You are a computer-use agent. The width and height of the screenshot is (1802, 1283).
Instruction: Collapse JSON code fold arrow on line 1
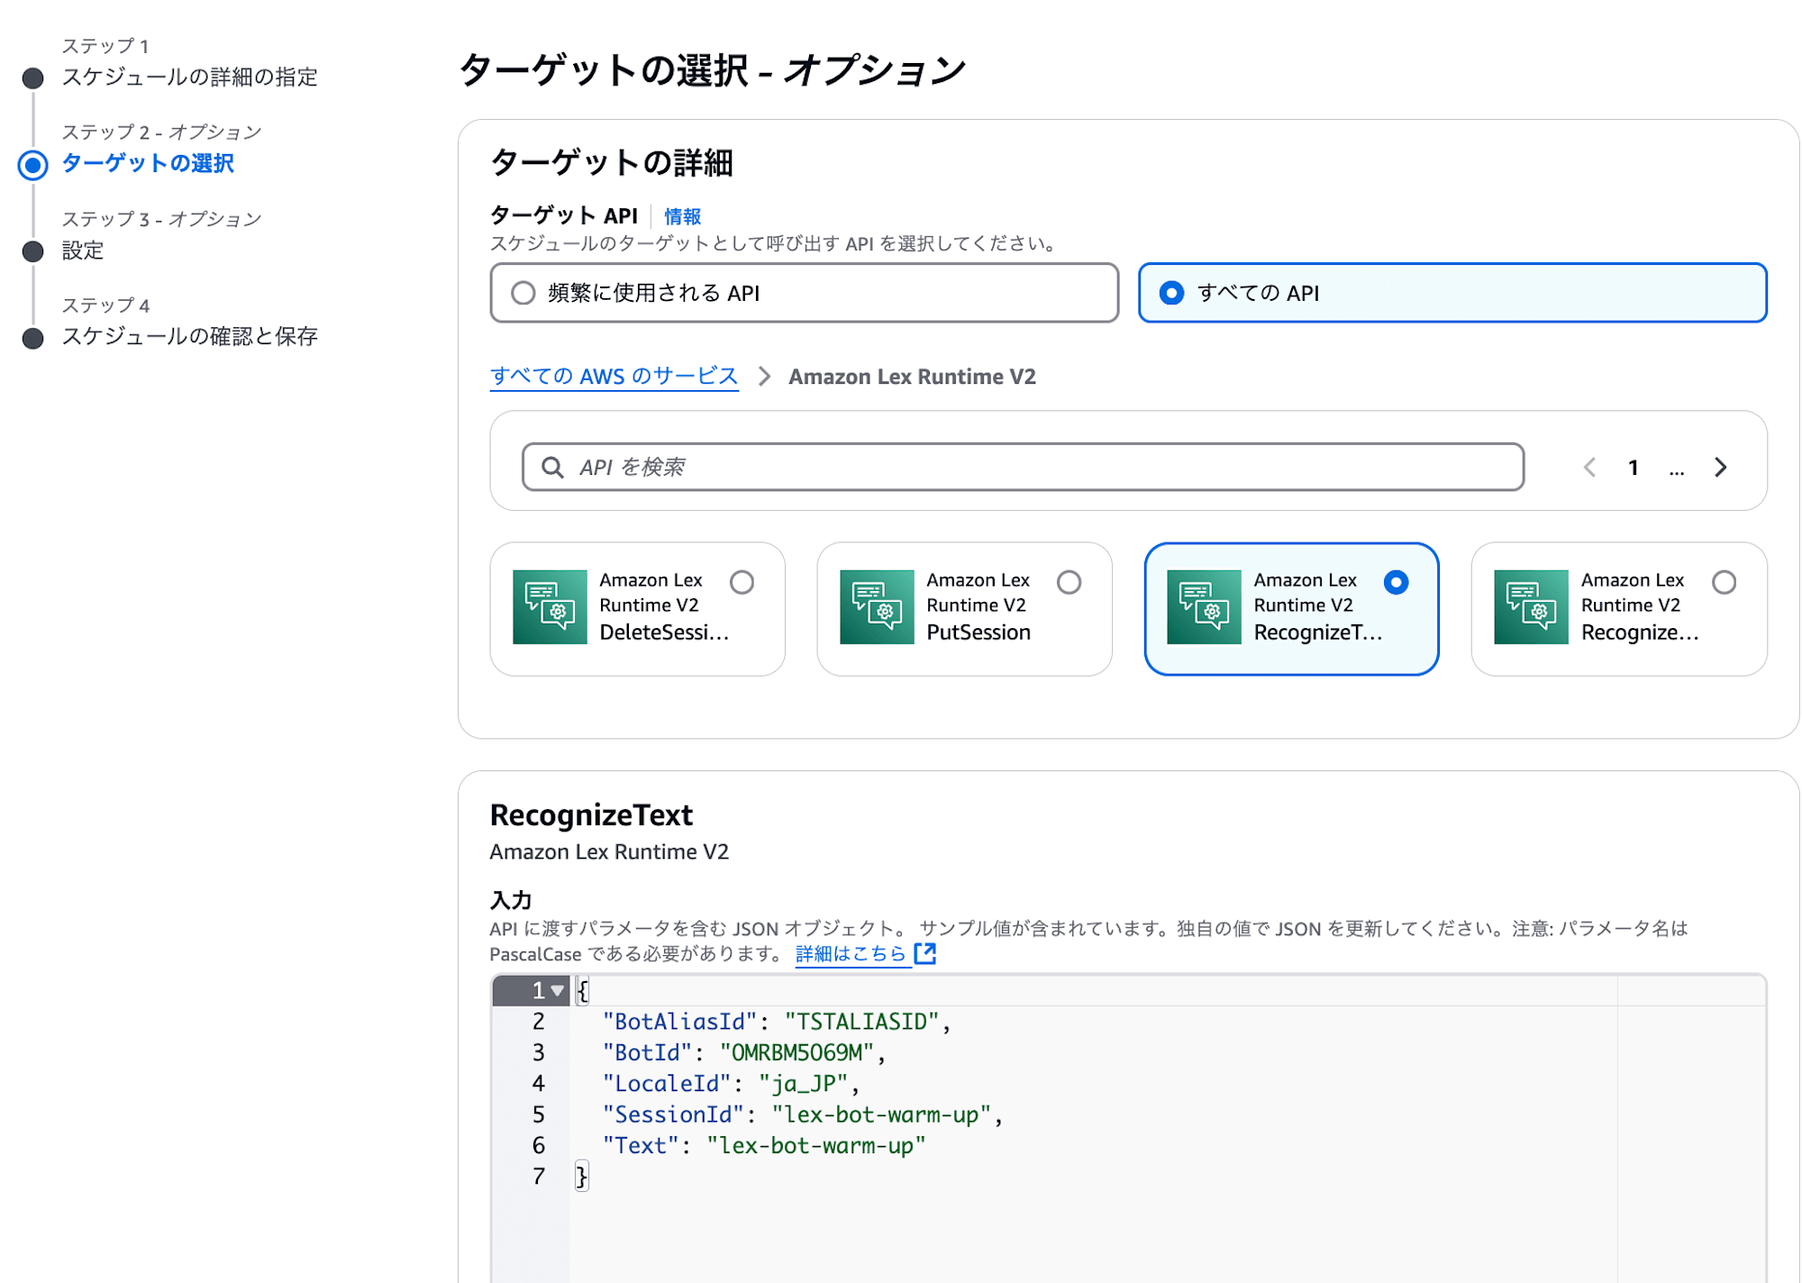(x=558, y=991)
